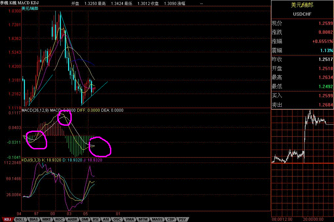The height and width of the screenshot is (222, 334).
Task: Click the 震幅 label in quote panel
Action: click(x=277, y=50)
